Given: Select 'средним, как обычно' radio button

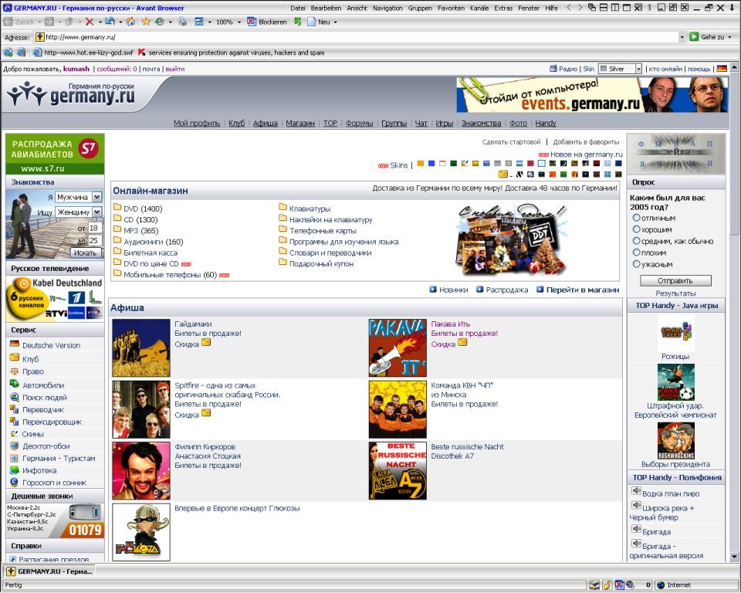Looking at the screenshot, I should (x=637, y=241).
